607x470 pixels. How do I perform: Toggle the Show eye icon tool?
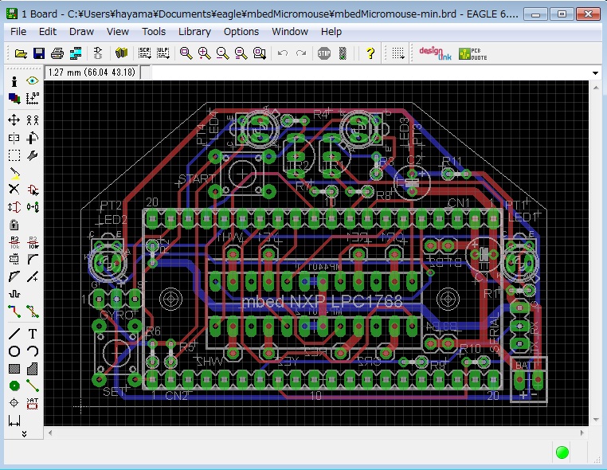(x=33, y=80)
